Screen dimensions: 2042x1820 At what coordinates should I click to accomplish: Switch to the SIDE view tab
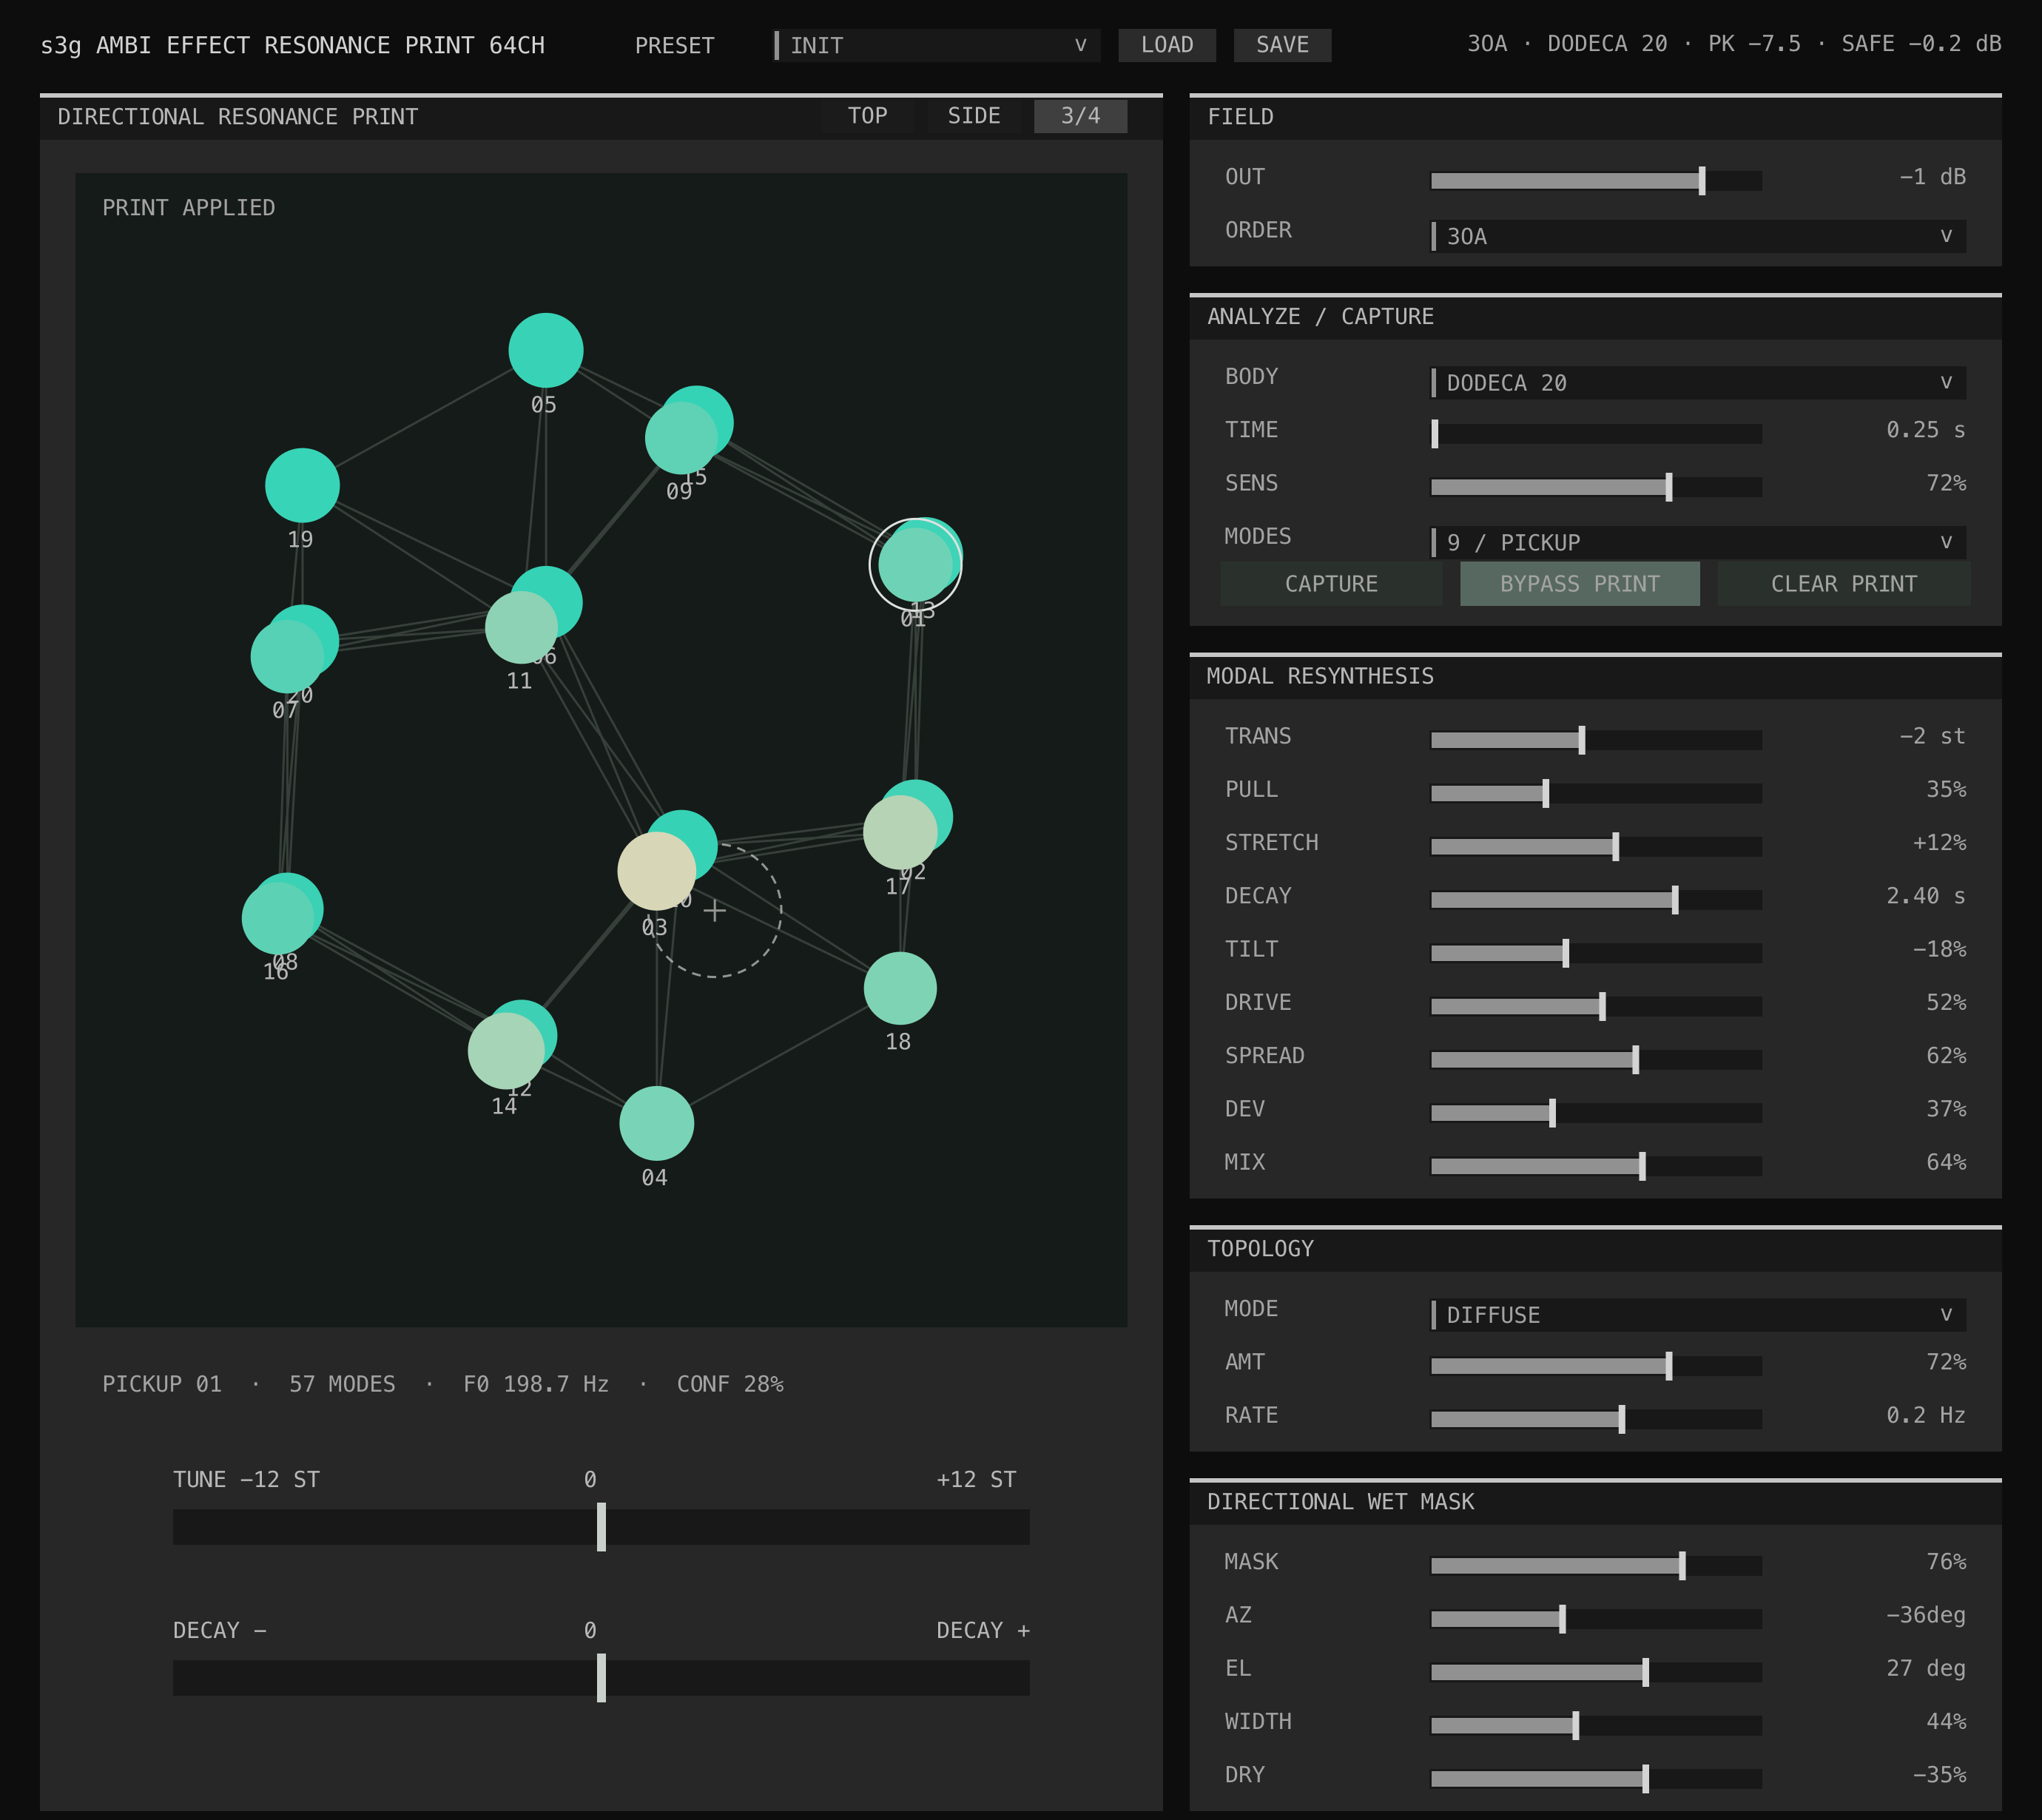(x=974, y=116)
